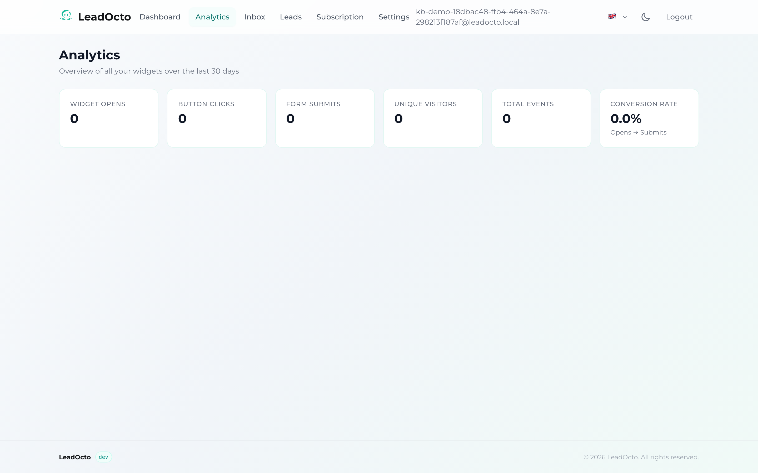The image size is (758, 473).
Task: Toggle dark mode with the moon icon
Action: (646, 17)
